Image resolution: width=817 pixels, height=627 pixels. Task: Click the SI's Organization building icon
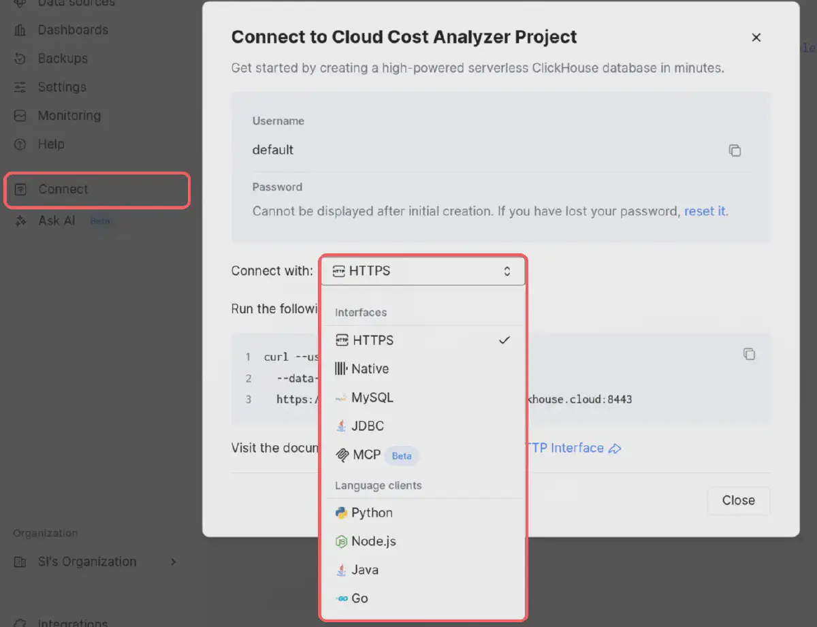pyautogui.click(x=21, y=562)
